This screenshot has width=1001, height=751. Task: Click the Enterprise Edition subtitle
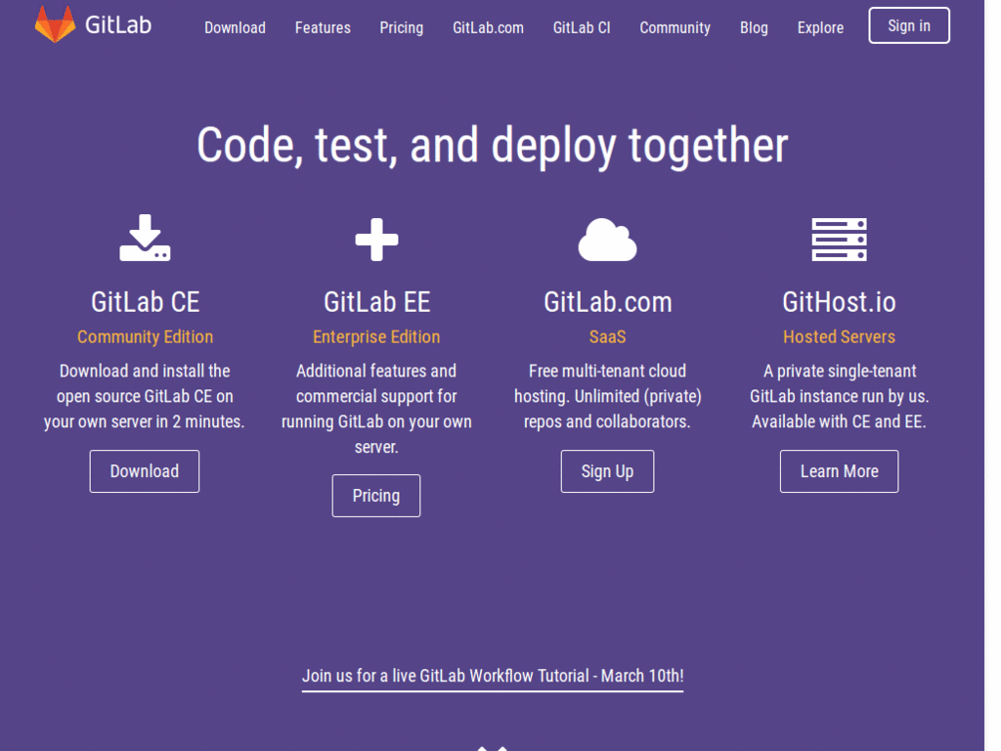click(x=376, y=336)
